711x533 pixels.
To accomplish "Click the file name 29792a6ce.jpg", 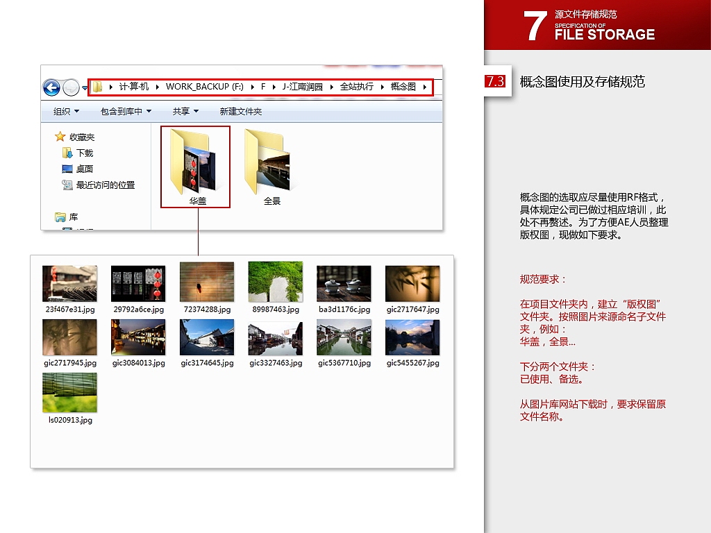I will coord(139,309).
